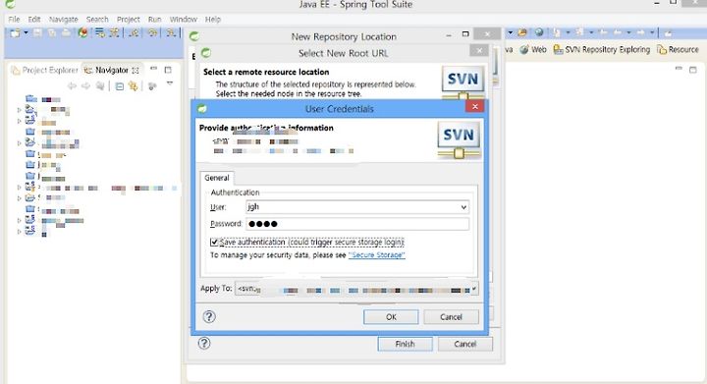707x384 pixels.
Task: Open the New wizard dropdown arrow
Action: click(x=26, y=32)
